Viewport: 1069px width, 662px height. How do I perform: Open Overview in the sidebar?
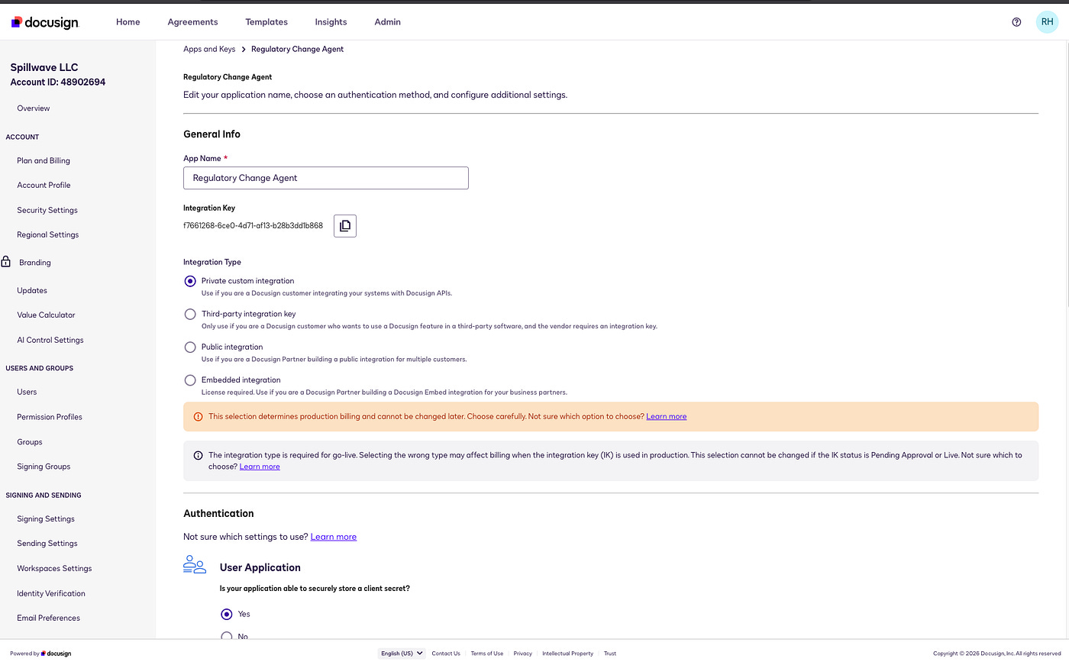[x=34, y=108]
